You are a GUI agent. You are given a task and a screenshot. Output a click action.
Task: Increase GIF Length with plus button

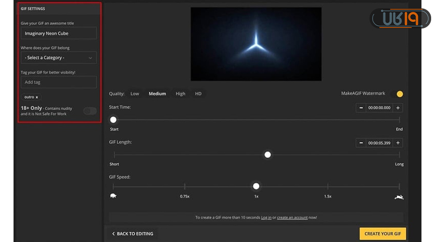pos(398,143)
